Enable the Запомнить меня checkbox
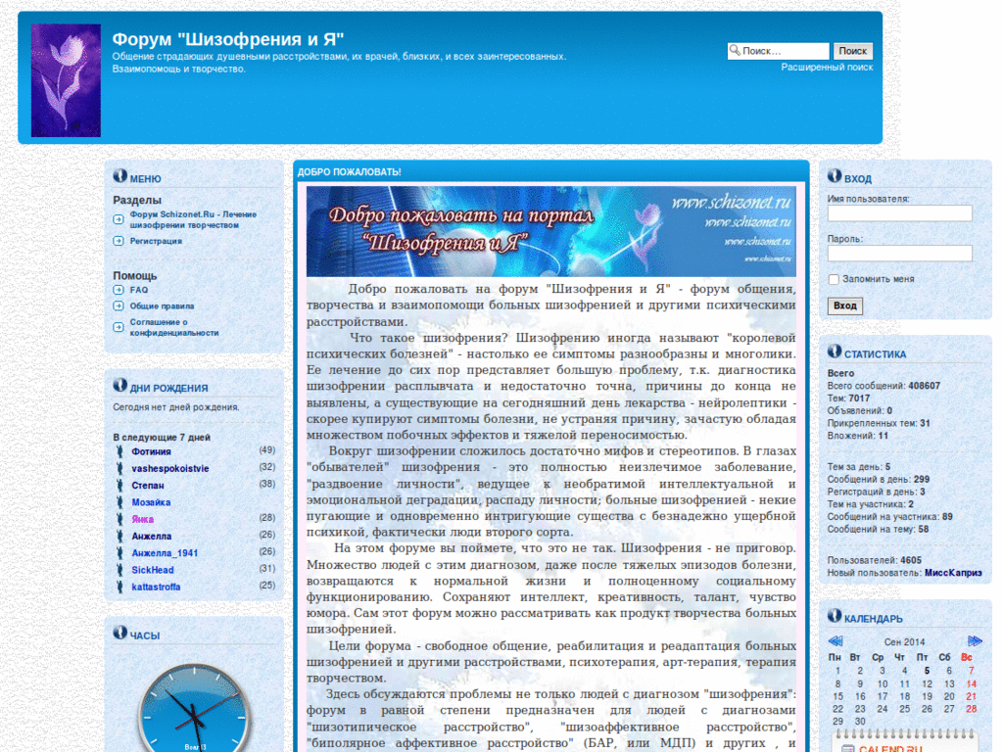 coord(834,279)
